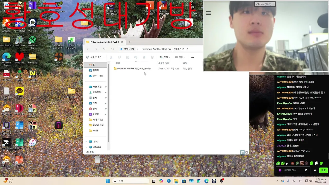Click the Cakewalk by BandLab shortcut
The width and height of the screenshot is (329, 185).
[150, 8]
